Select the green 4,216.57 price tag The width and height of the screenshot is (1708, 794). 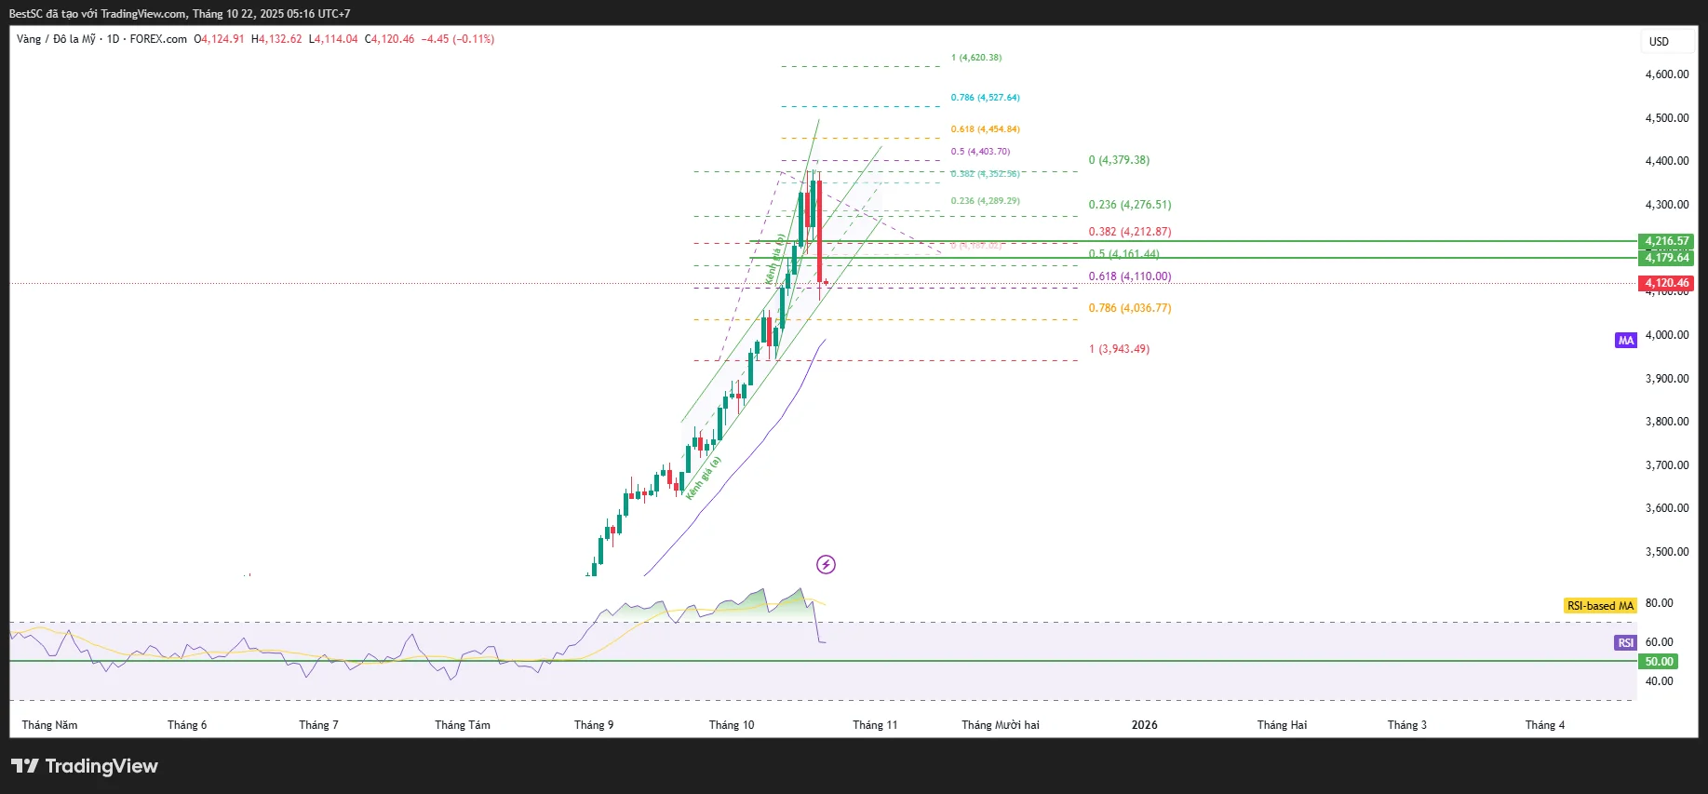point(1666,241)
